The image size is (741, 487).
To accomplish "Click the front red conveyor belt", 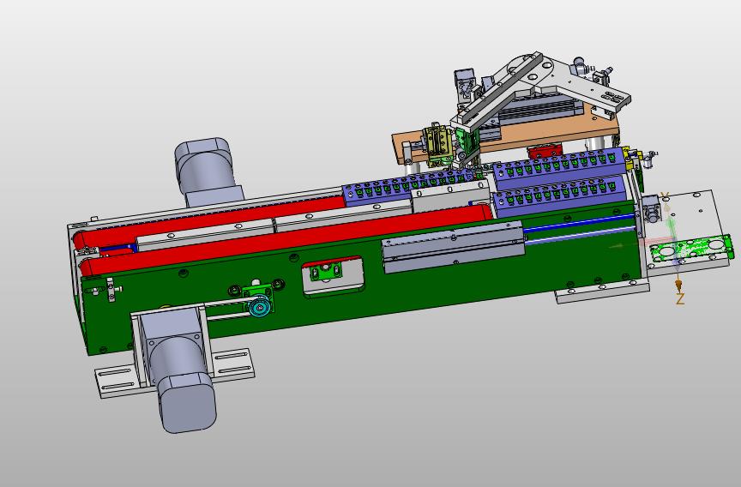I will 288,240.
